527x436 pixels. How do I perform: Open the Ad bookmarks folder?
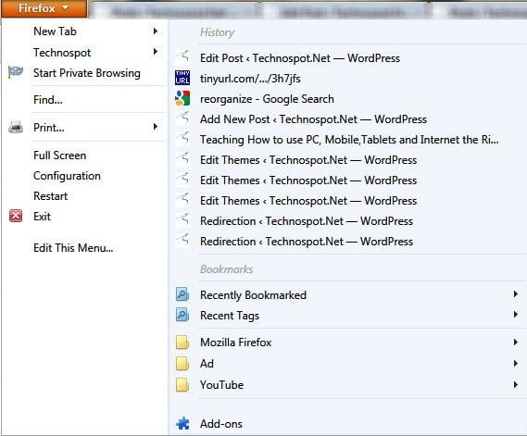[207, 364]
